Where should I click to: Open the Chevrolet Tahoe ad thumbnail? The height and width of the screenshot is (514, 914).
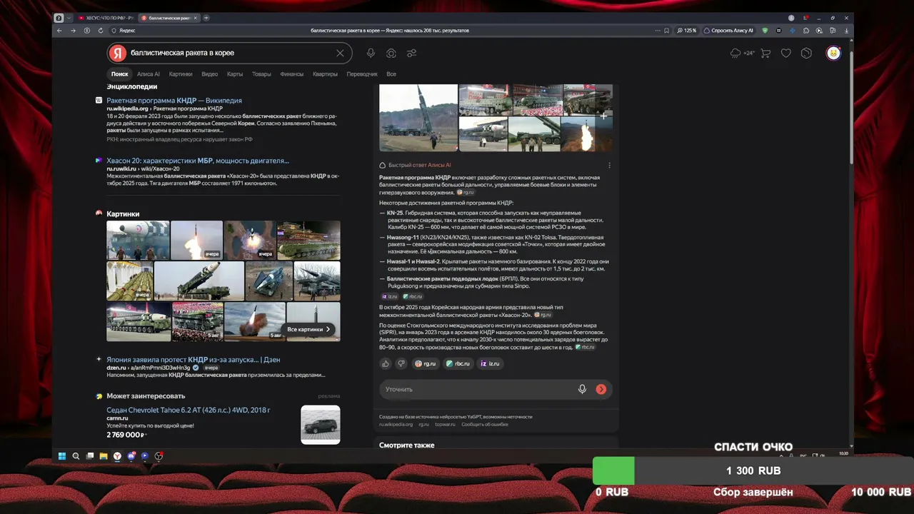coord(321,425)
